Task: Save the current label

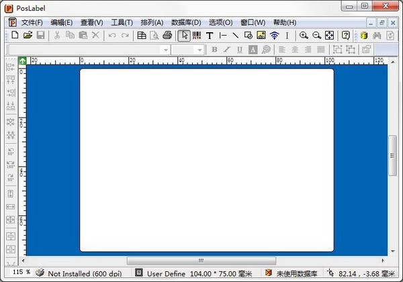Action: point(40,35)
